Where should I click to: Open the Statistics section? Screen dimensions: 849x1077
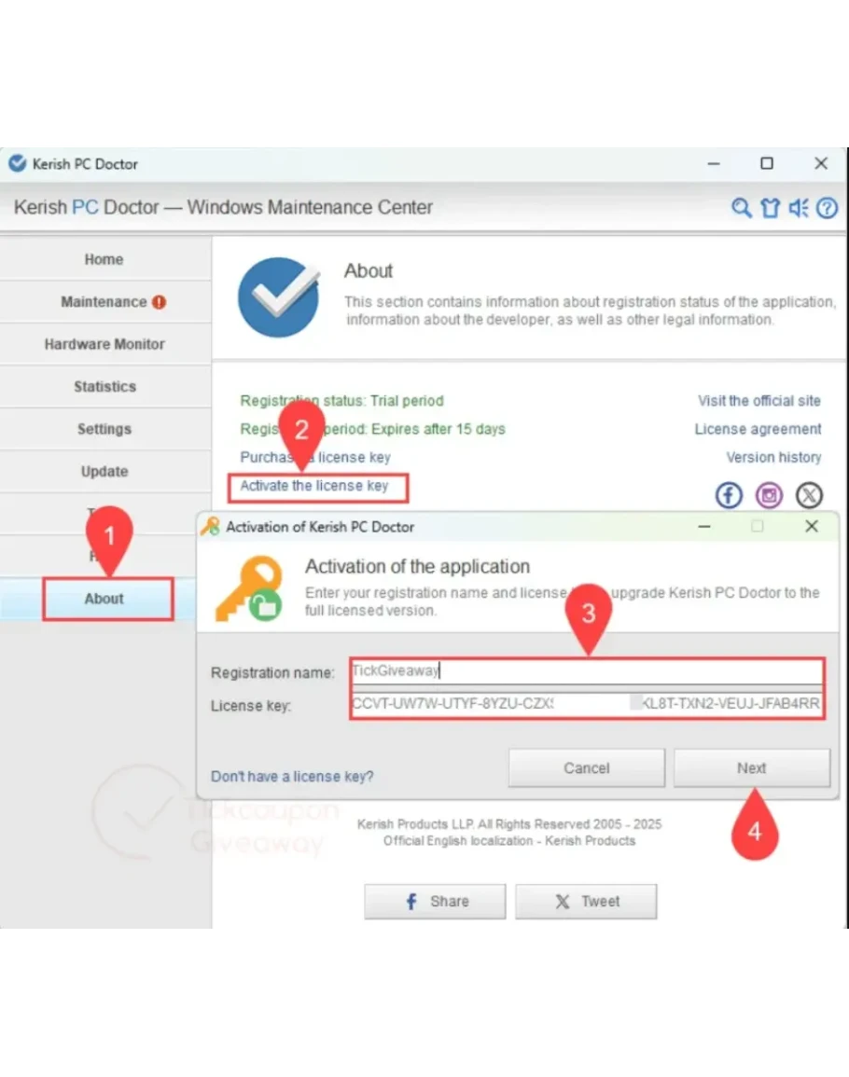pos(104,386)
